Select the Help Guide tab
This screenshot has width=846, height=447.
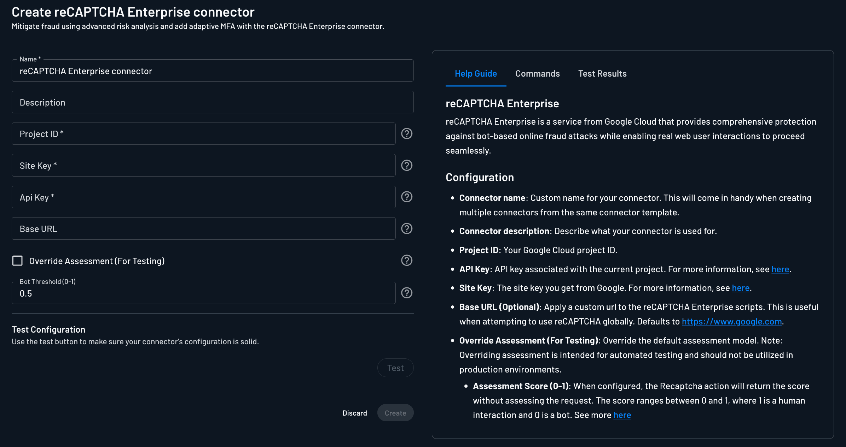476,74
